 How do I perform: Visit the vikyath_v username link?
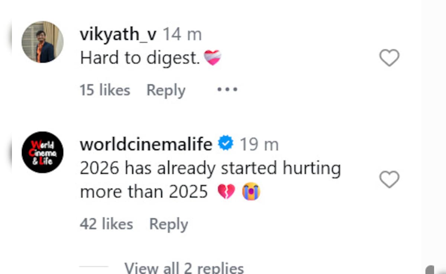[118, 35]
